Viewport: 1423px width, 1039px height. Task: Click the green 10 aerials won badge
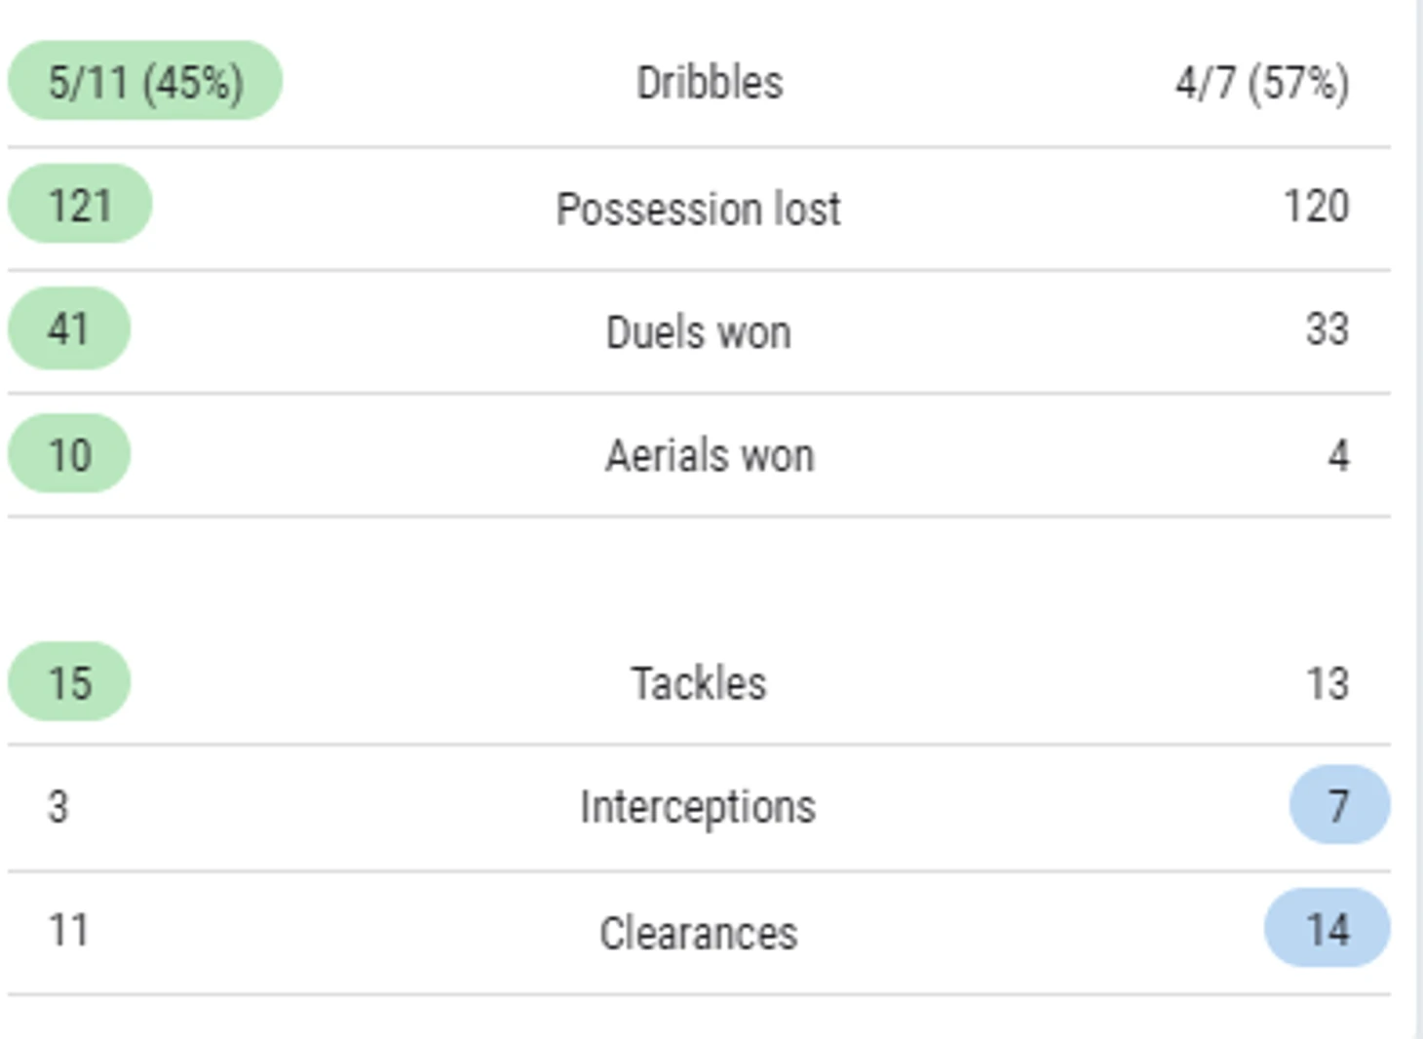click(69, 453)
